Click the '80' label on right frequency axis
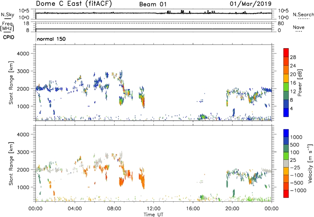The width and height of the screenshot is (314, 217). 281,24
